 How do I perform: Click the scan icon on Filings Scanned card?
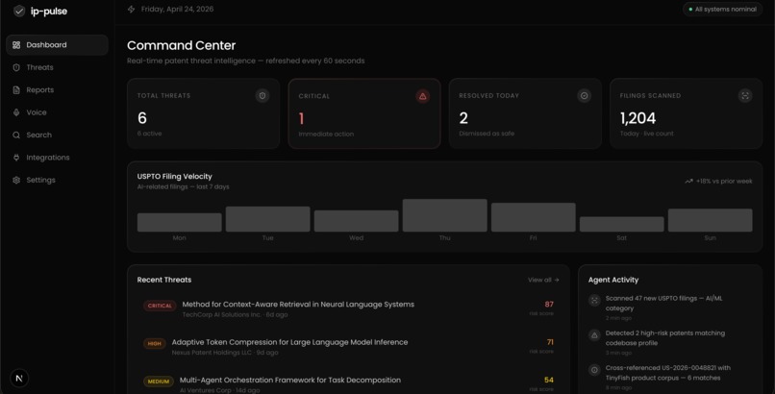[x=745, y=96]
